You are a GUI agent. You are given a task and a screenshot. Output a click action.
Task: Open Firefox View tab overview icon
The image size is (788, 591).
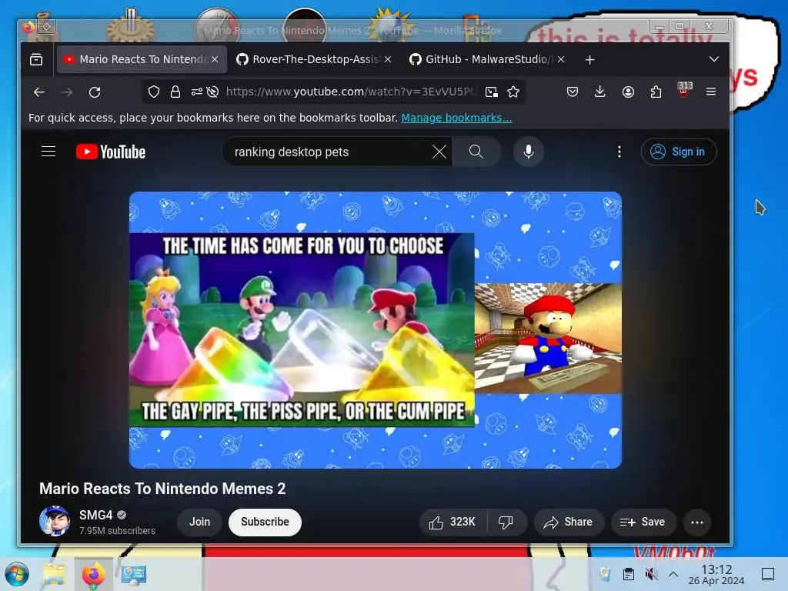pyautogui.click(x=36, y=59)
